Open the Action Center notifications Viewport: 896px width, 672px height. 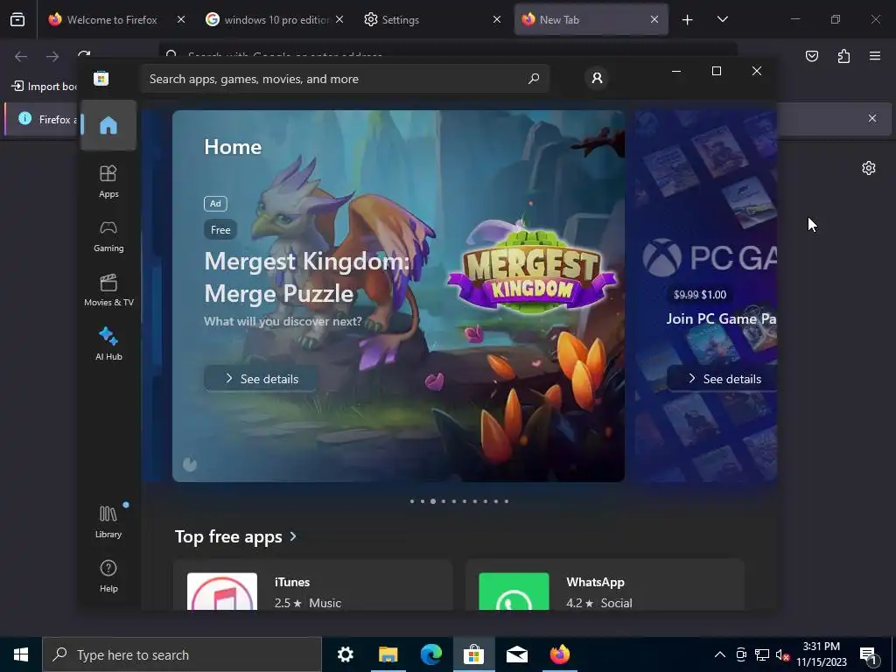(x=869, y=654)
